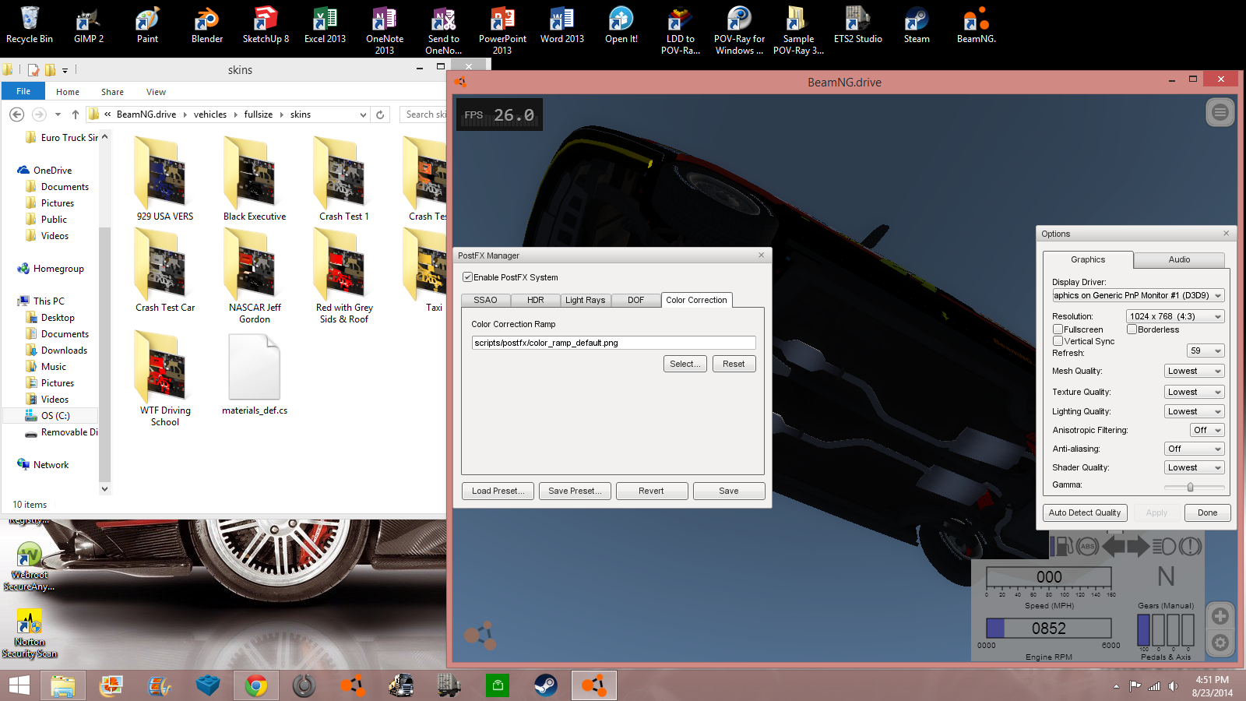Click Save Preset... button
Screen dimensions: 1246x701
coord(575,491)
